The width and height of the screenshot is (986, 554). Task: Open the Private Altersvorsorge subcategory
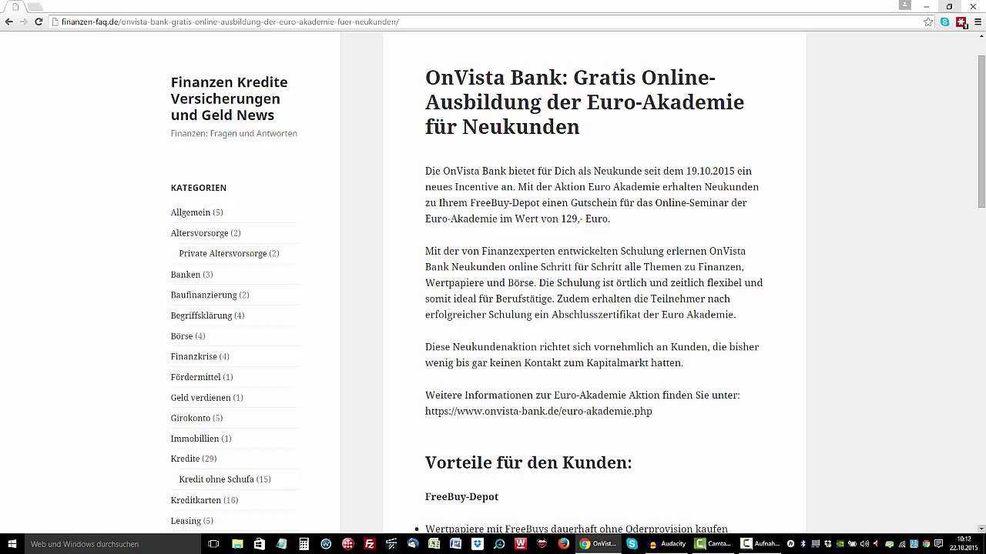[x=223, y=253]
